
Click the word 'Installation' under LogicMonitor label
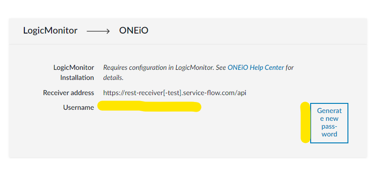click(77, 78)
